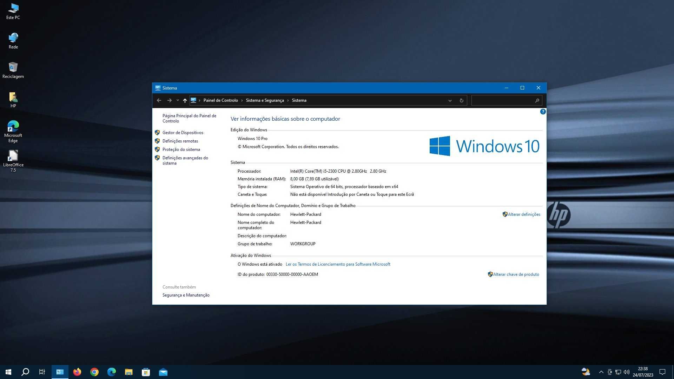
Task: Open taskbar search magnifier
Action: pos(25,372)
